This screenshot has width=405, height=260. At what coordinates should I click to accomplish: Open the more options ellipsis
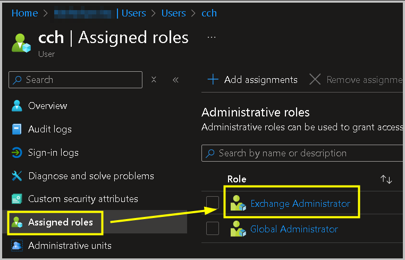[212, 37]
